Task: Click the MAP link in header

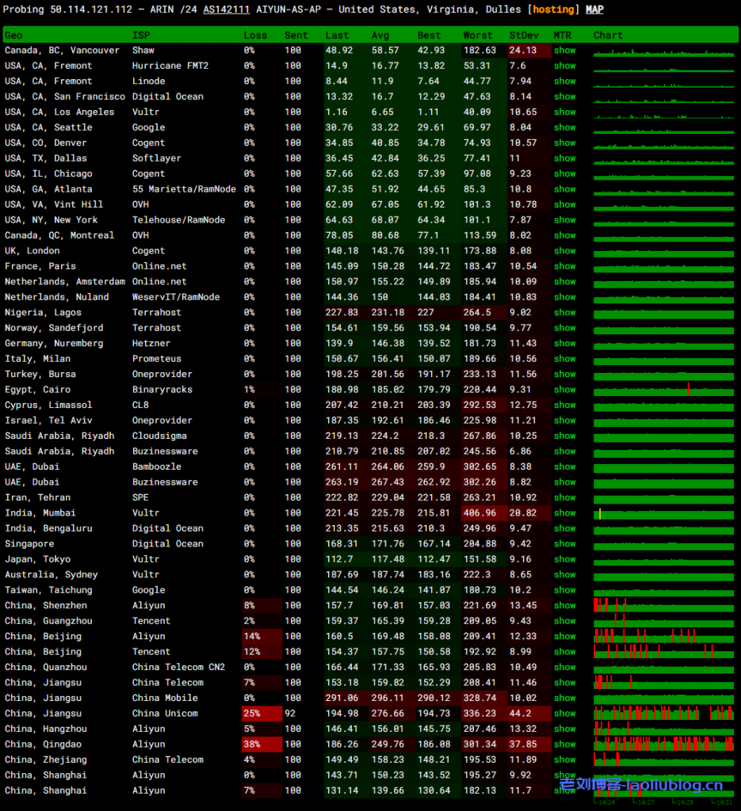Action: [594, 10]
